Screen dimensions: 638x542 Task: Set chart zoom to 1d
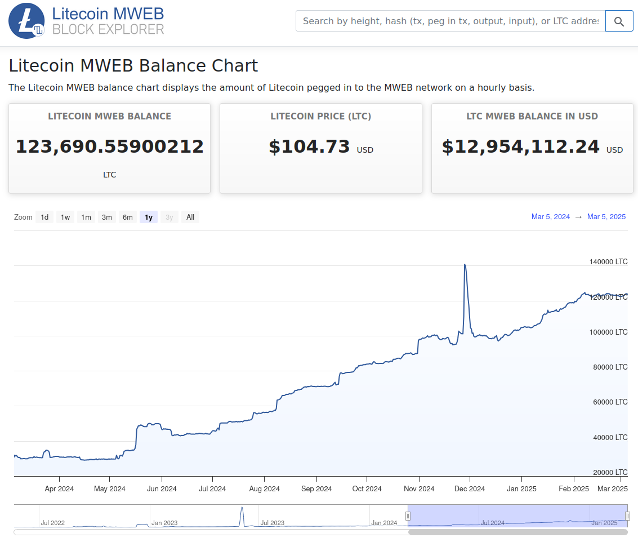pyautogui.click(x=44, y=217)
